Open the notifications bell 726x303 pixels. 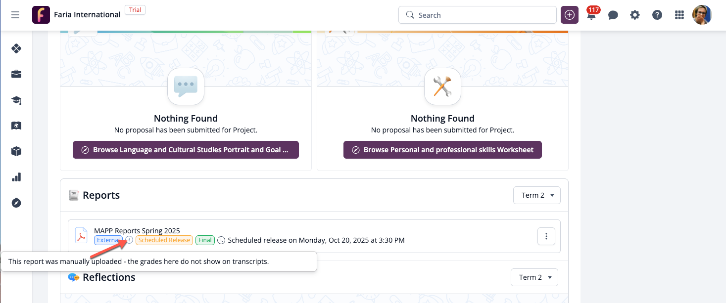click(591, 15)
